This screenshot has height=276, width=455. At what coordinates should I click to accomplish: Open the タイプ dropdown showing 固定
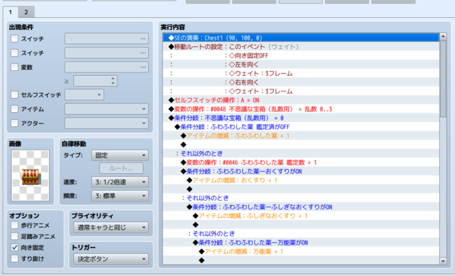click(120, 155)
